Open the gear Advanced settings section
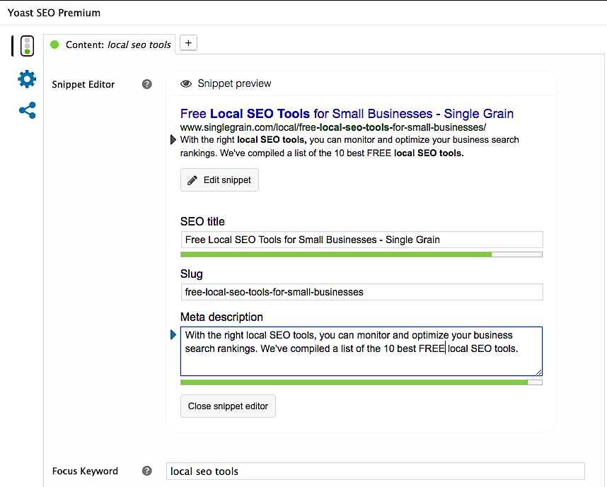 click(27, 79)
